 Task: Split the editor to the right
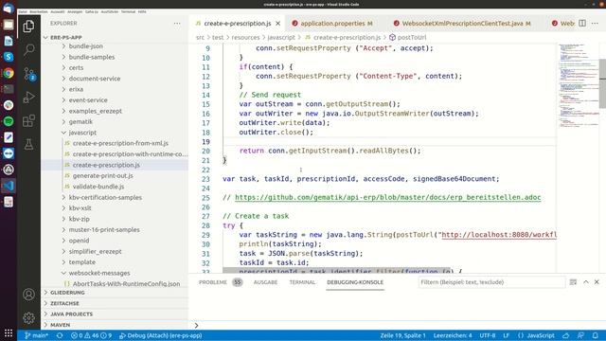[582, 23]
